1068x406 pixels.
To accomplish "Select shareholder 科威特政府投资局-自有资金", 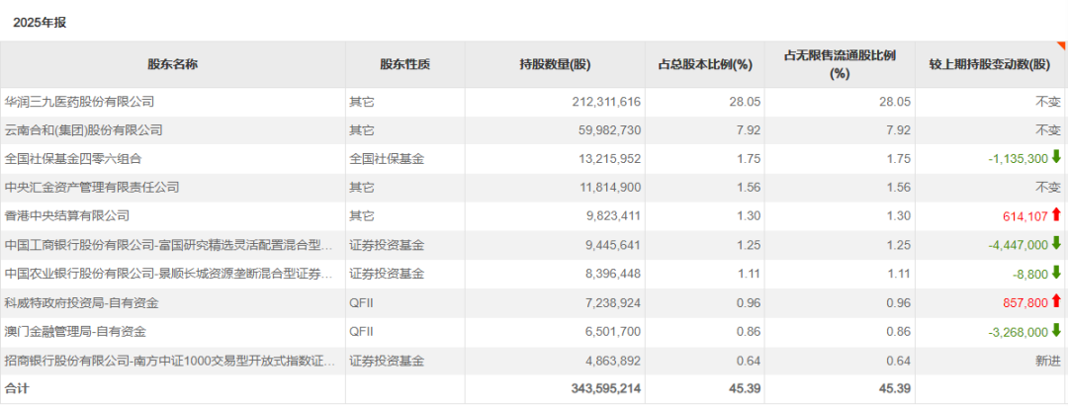I will pyautogui.click(x=82, y=302).
